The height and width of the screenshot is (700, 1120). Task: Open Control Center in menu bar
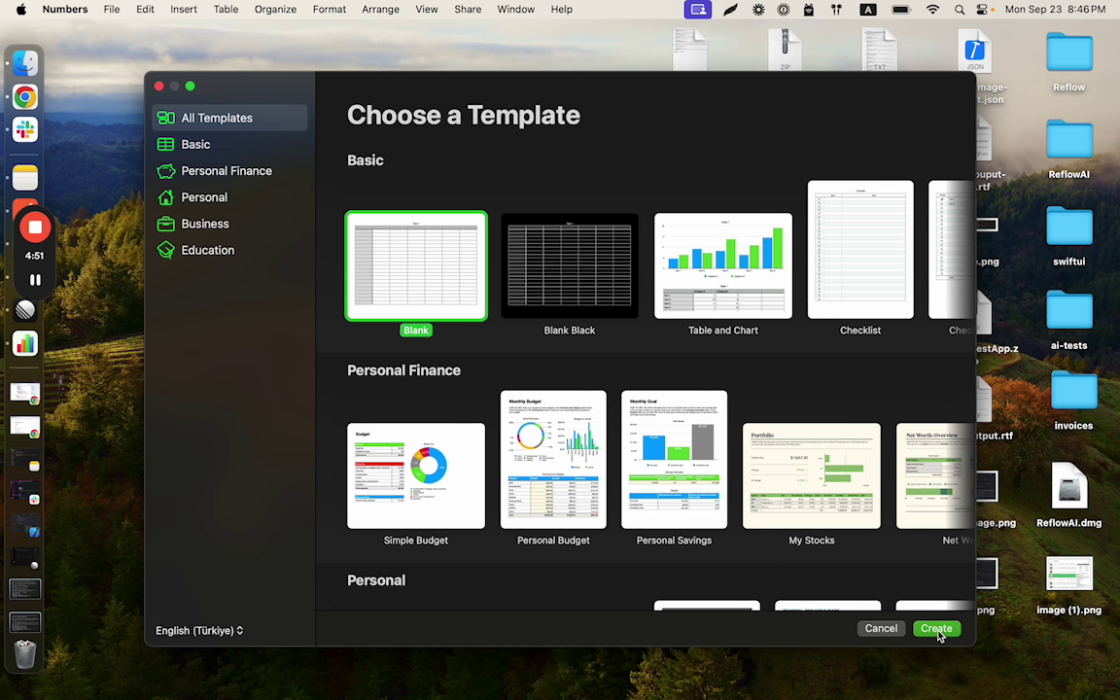pos(984,10)
